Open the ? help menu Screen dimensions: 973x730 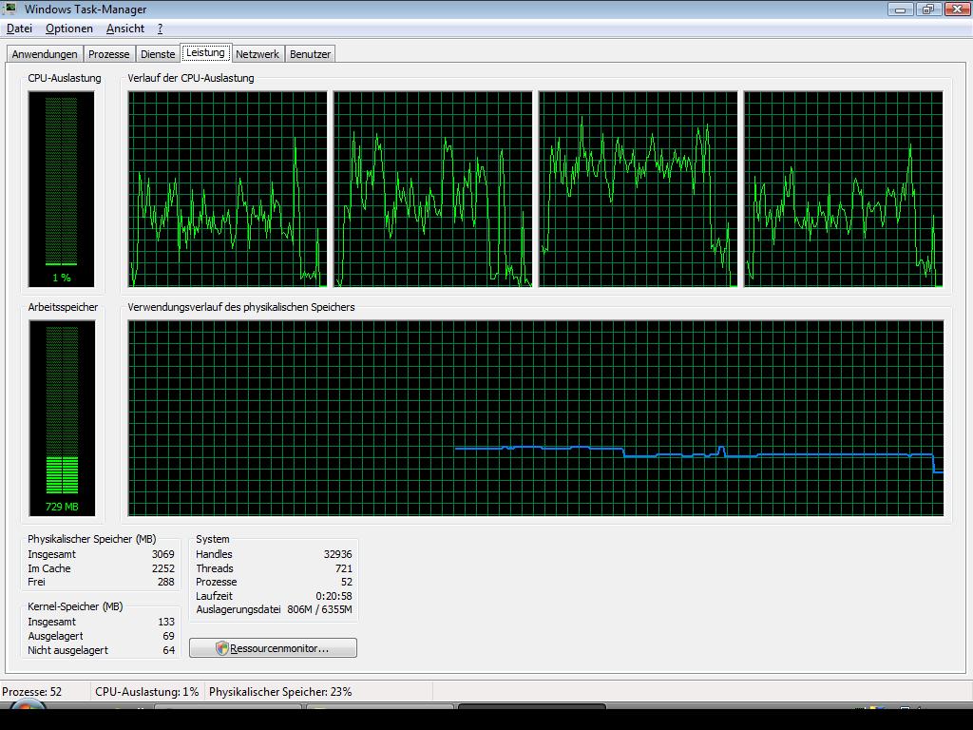pos(160,29)
